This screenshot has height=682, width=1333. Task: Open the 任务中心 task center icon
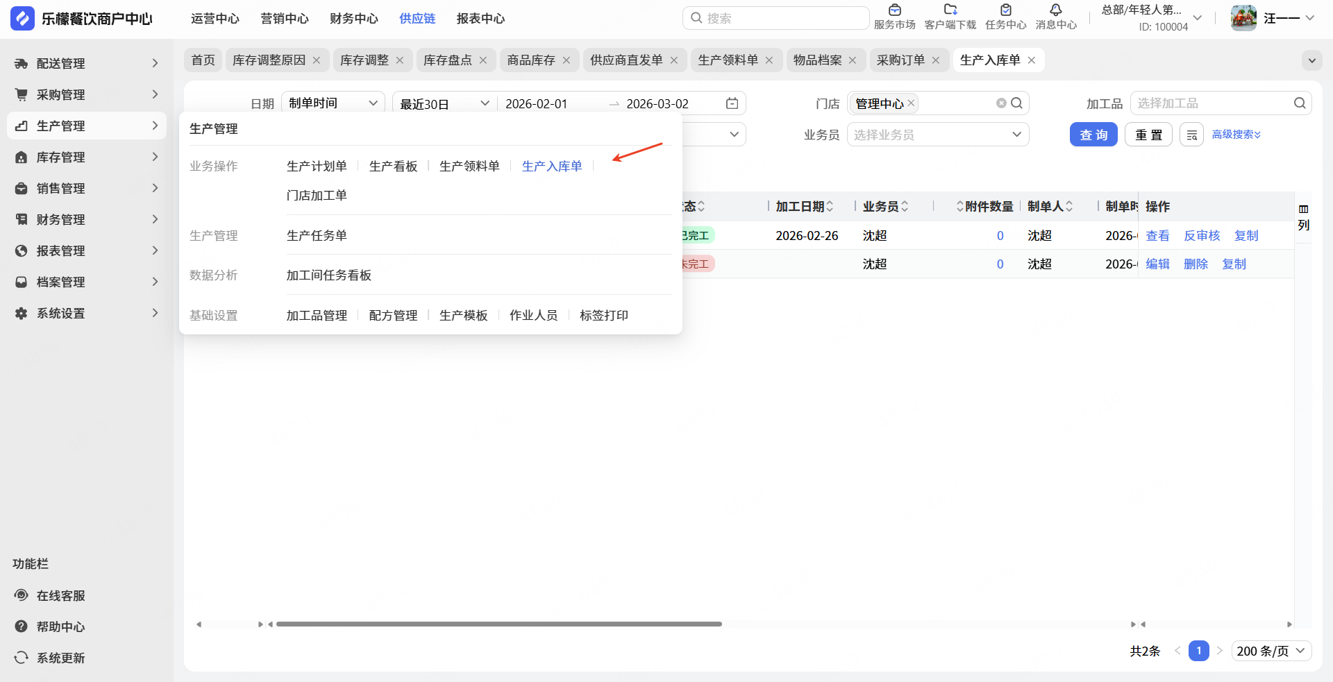[1005, 10]
